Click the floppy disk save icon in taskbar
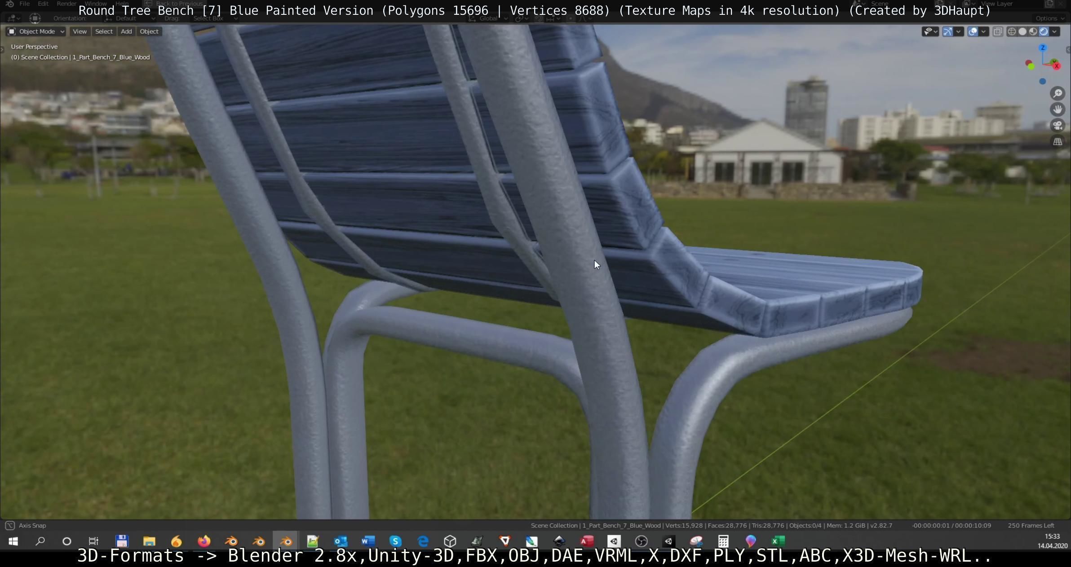1071x567 pixels. click(122, 541)
